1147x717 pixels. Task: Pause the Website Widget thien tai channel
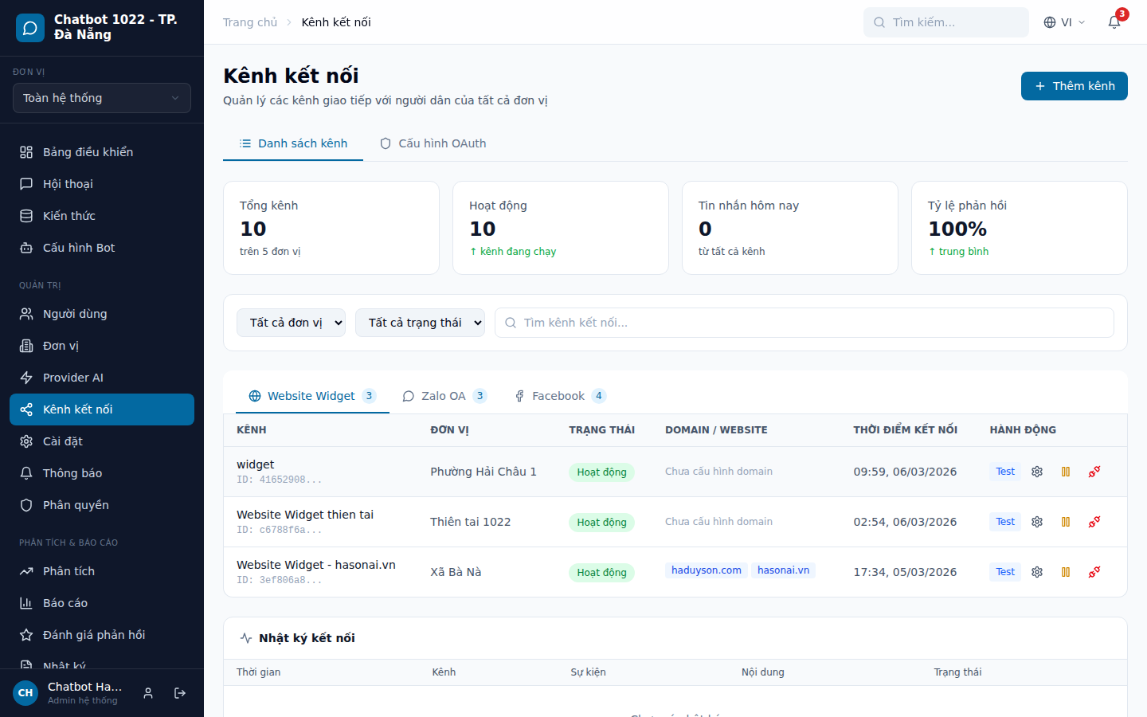(1066, 522)
